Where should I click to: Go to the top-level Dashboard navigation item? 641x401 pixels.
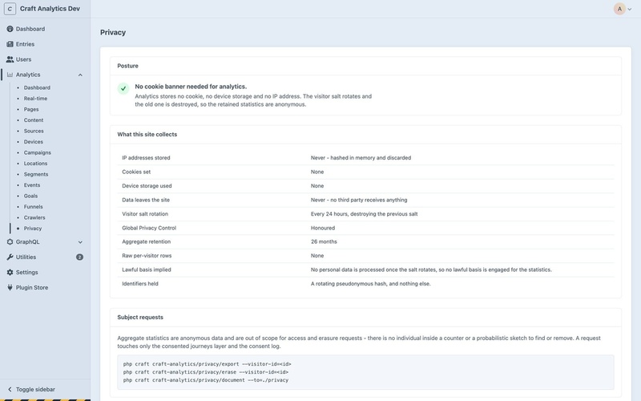[30, 29]
